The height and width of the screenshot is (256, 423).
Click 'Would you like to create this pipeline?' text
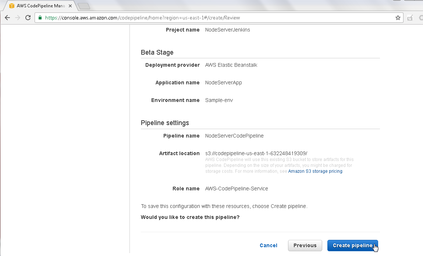click(x=190, y=217)
